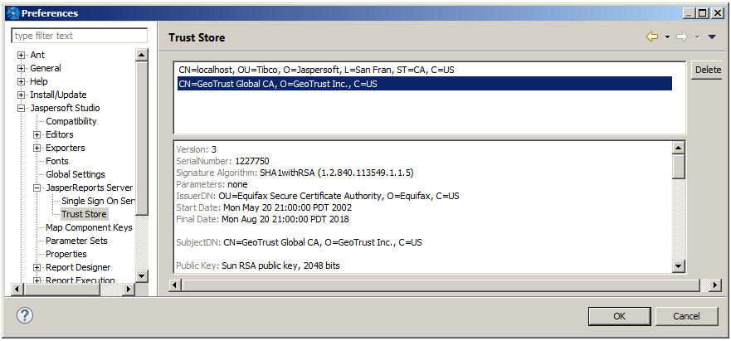This screenshot has width=731, height=341.
Task: Select the GeoTrust Global CA certificate
Action: coord(425,84)
